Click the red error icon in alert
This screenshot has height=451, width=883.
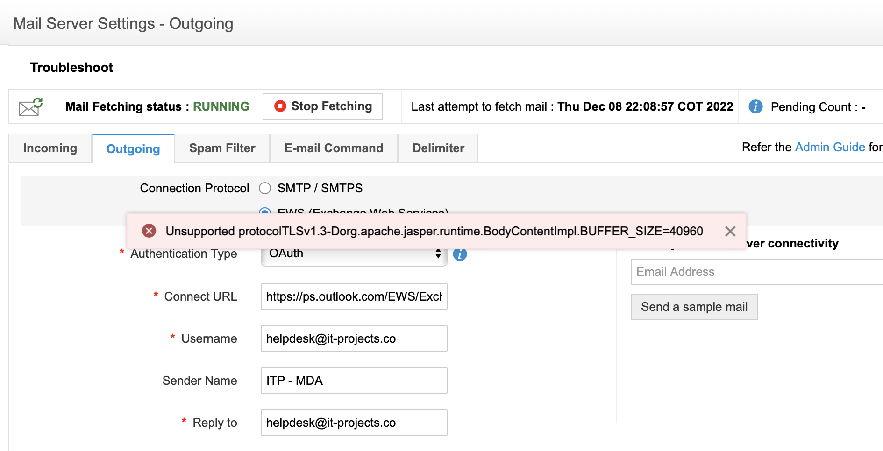coord(149,231)
